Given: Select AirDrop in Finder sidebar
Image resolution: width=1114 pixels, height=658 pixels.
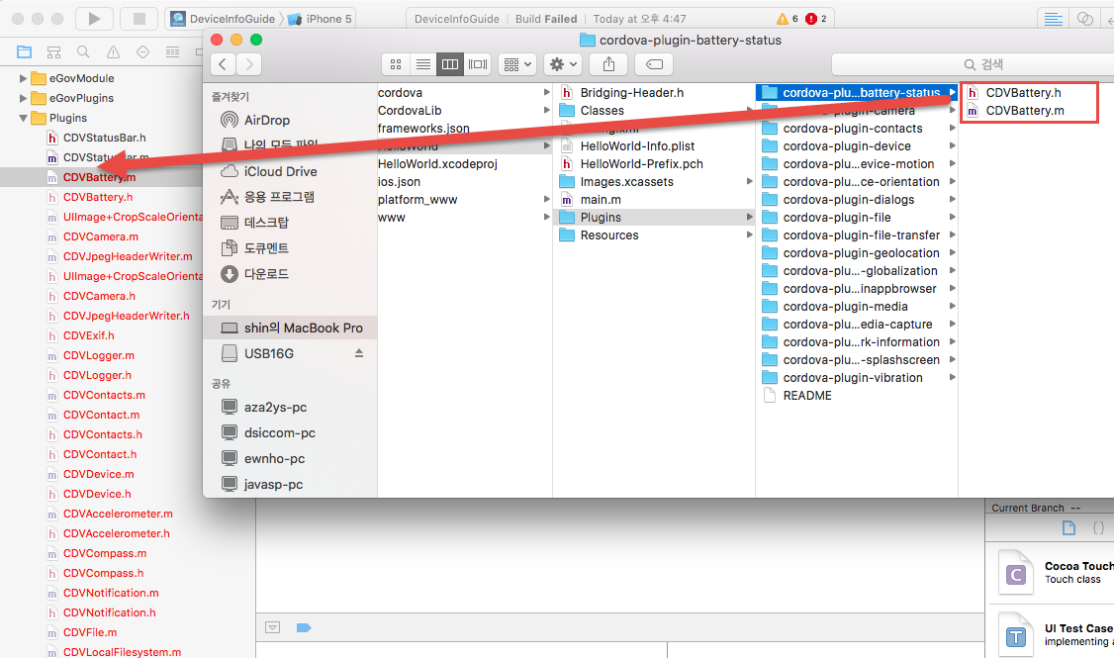Looking at the screenshot, I should coord(267,120).
